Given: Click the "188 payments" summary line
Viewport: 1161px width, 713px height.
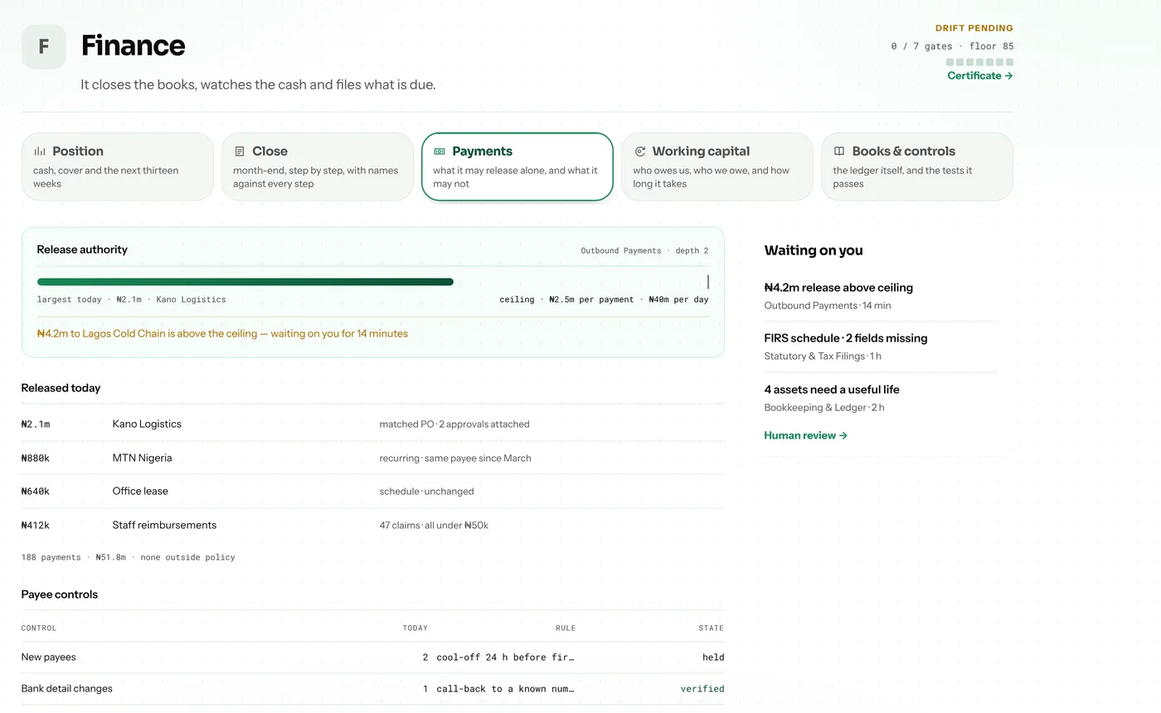Looking at the screenshot, I should tap(128, 557).
